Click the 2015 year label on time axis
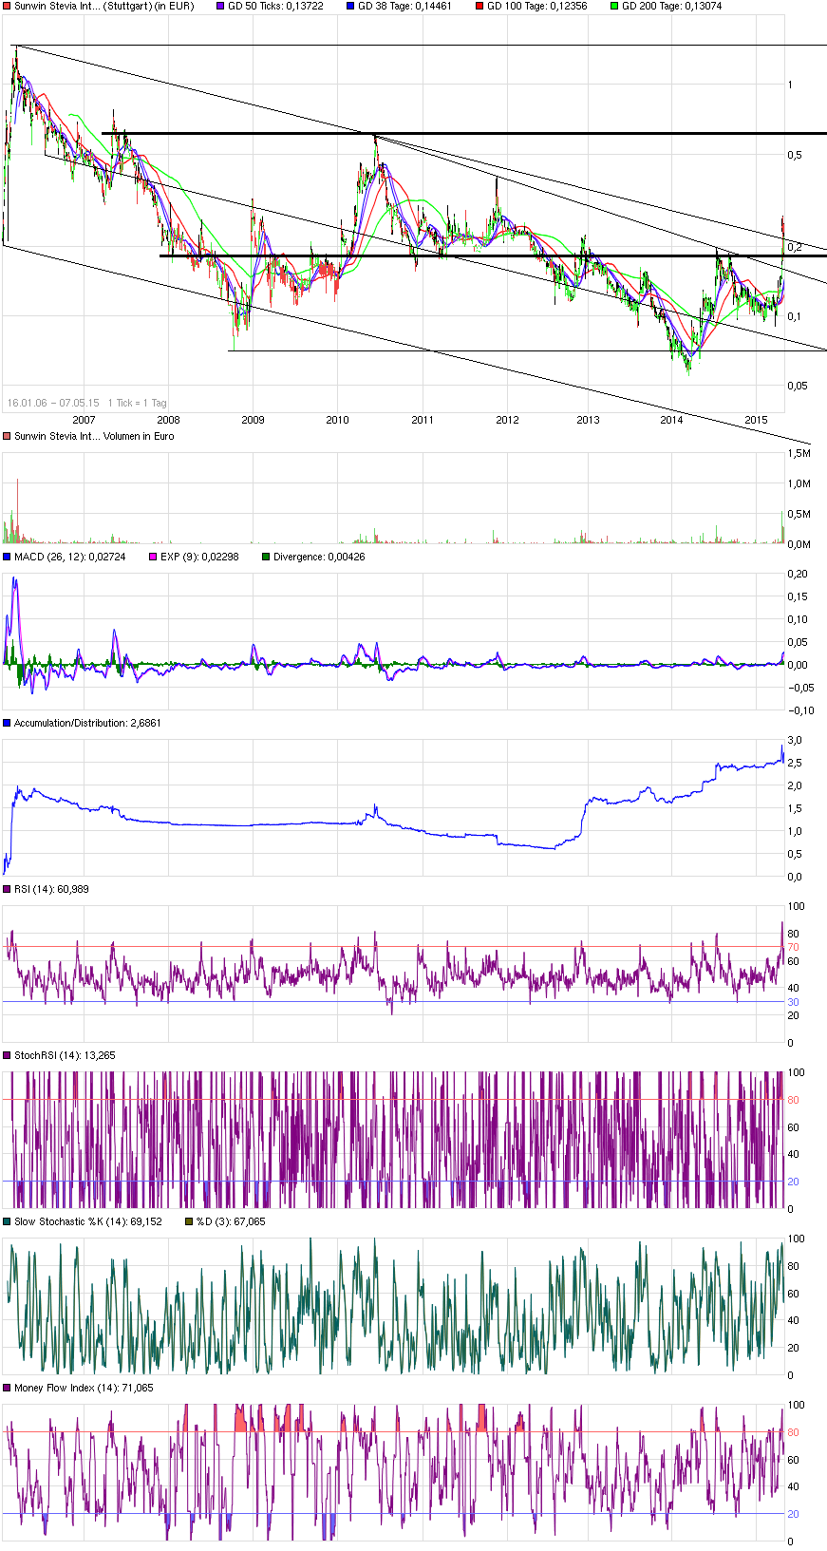The image size is (827, 1551). tap(756, 420)
